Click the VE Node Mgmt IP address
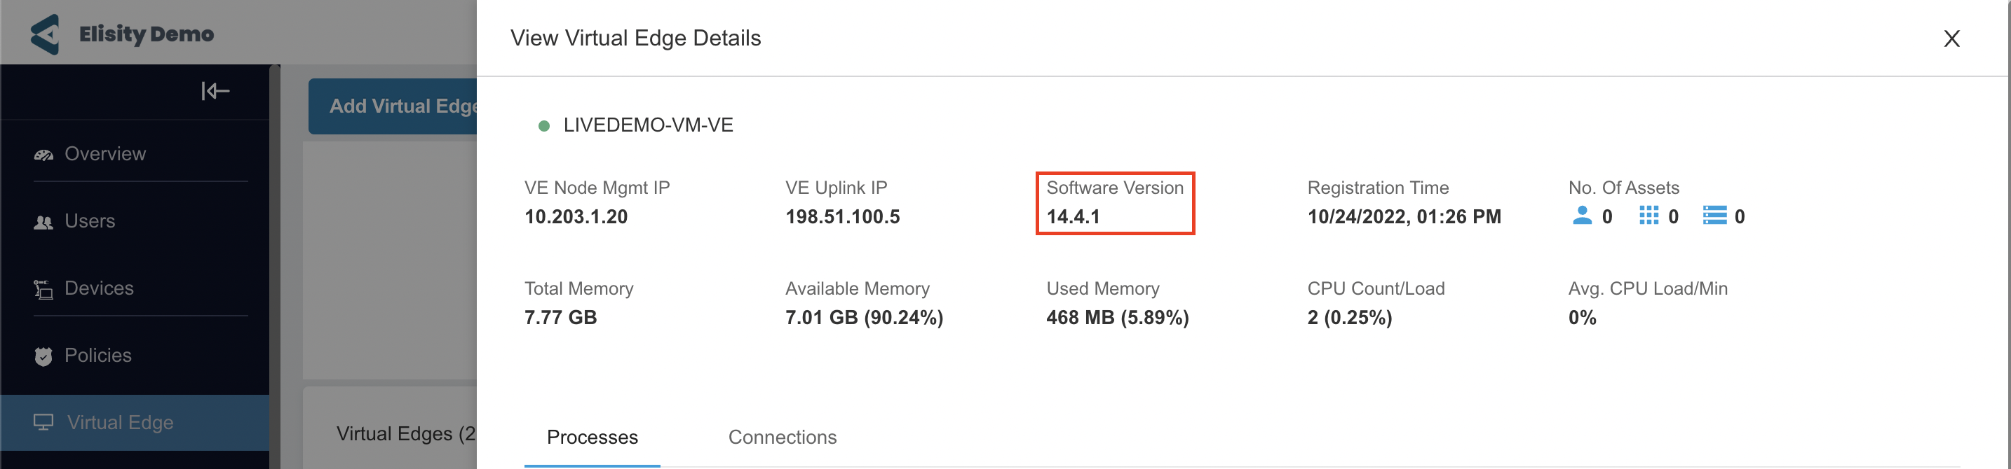Image resolution: width=2011 pixels, height=469 pixels. tap(576, 216)
